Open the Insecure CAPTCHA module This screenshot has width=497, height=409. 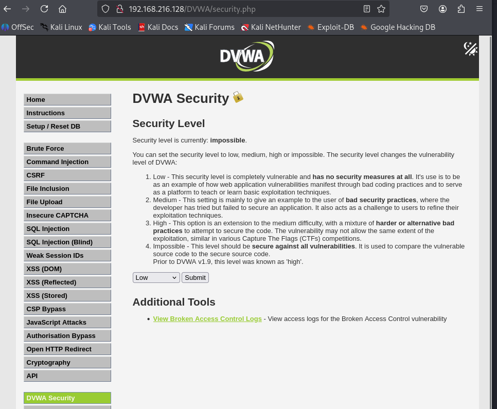[67, 215]
